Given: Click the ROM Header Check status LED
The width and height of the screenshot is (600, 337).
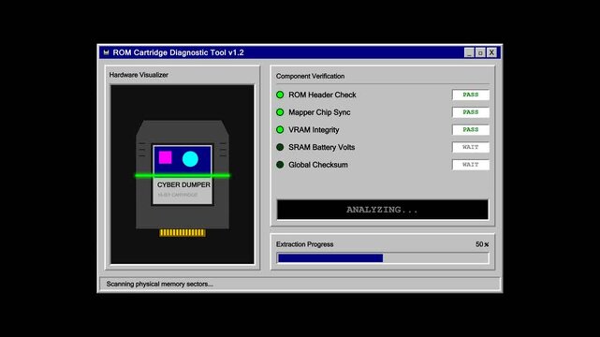Looking at the screenshot, I should click(x=280, y=95).
